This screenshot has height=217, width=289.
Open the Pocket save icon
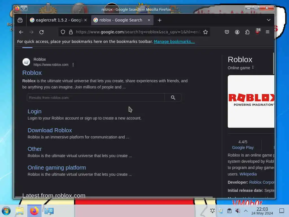pyautogui.click(x=227, y=32)
